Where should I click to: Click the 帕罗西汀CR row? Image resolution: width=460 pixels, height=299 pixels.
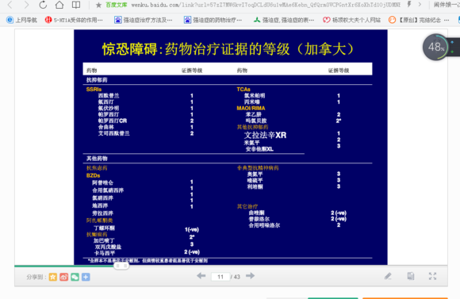click(113, 121)
